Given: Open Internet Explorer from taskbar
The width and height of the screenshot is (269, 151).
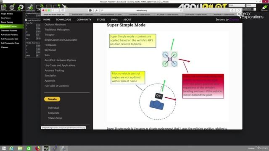Looking at the screenshot, I should [x=11, y=148].
